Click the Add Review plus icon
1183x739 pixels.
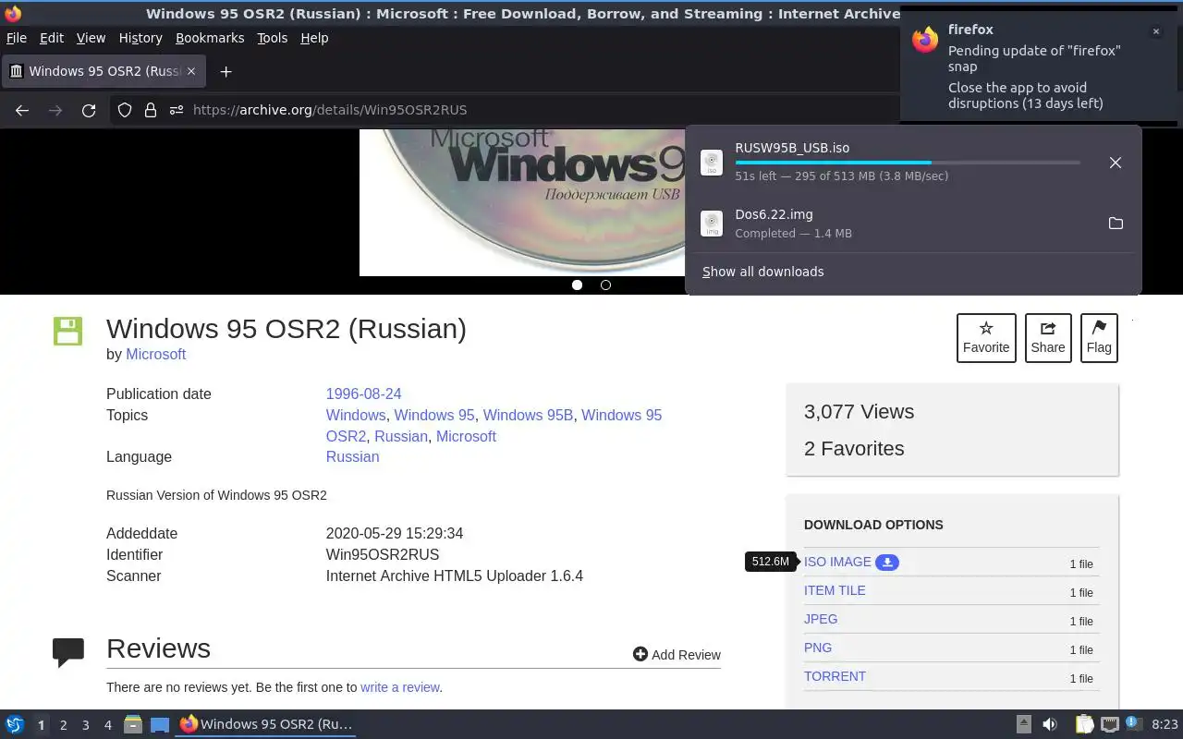click(x=640, y=654)
